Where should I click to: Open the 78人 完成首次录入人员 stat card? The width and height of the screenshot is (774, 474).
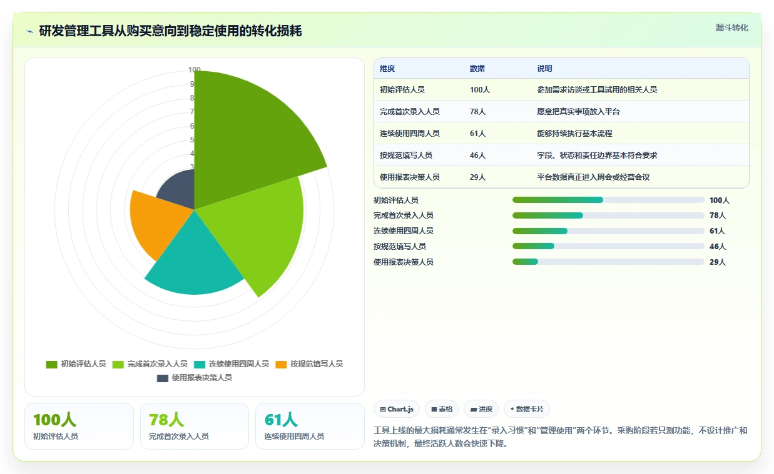tap(195, 426)
